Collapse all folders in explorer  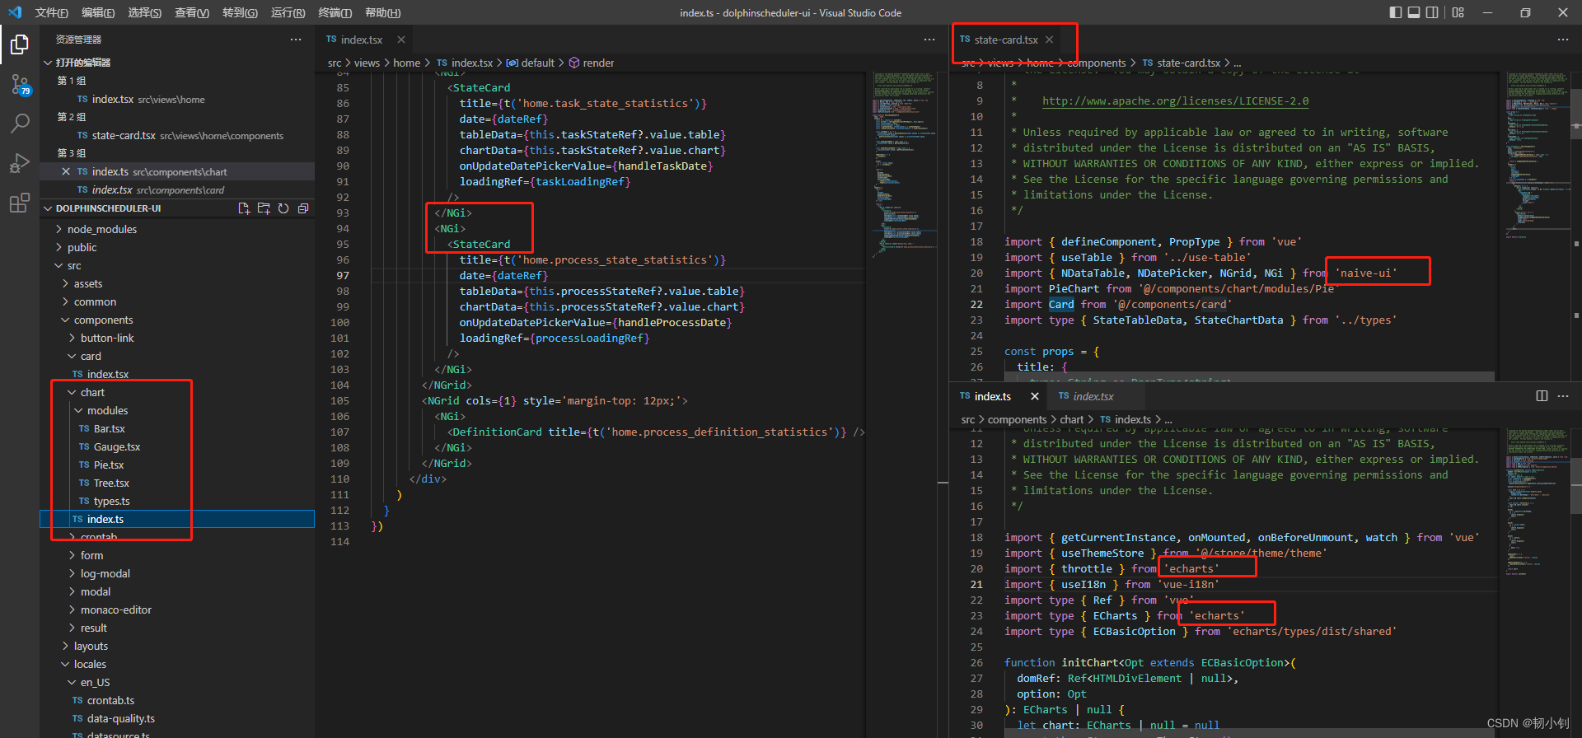[303, 208]
